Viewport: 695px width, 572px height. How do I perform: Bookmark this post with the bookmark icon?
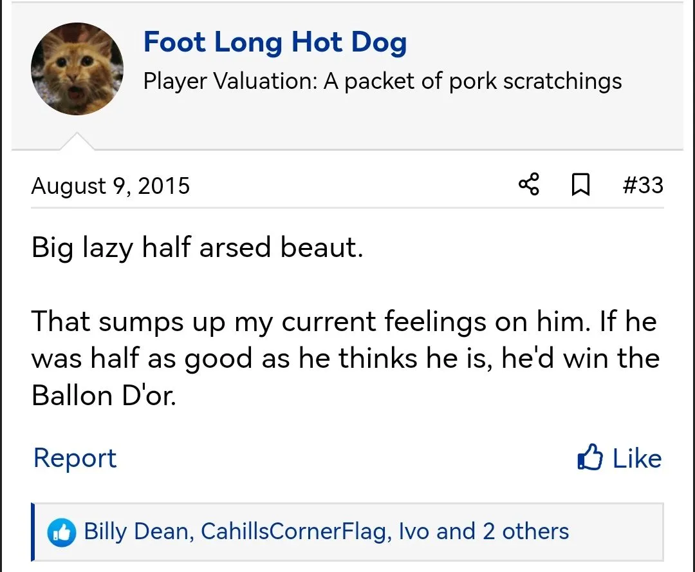point(580,186)
